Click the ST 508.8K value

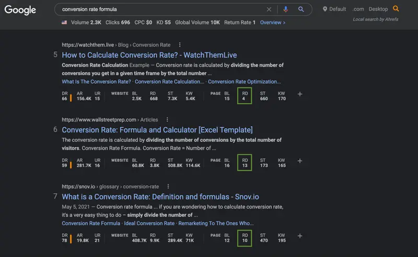[175, 165]
